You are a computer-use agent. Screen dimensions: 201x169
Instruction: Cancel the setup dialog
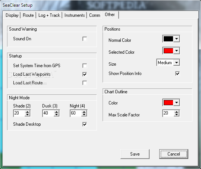click(x=174, y=154)
